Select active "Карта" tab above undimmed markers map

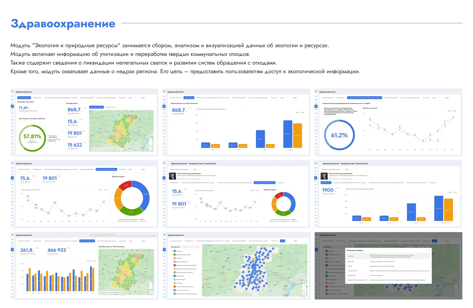point(282,241)
